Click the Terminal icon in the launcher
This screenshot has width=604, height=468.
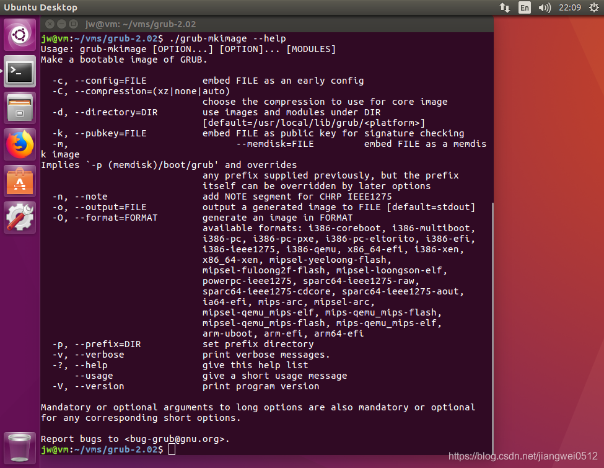[x=20, y=71]
